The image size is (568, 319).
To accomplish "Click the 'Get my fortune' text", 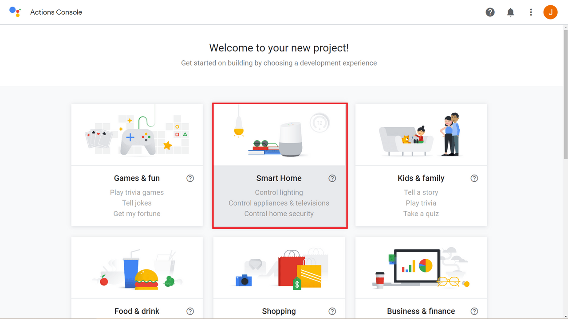I will click(137, 214).
